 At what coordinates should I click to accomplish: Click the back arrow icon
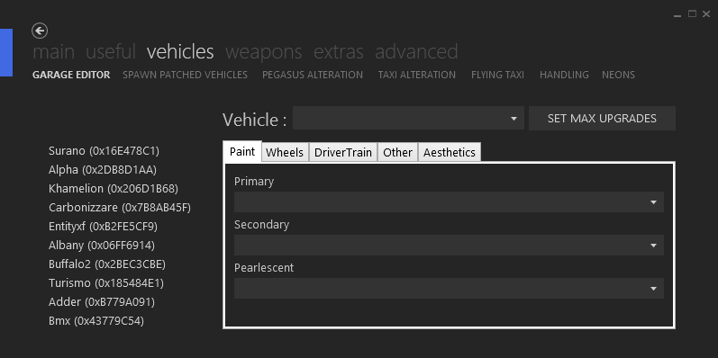point(40,31)
